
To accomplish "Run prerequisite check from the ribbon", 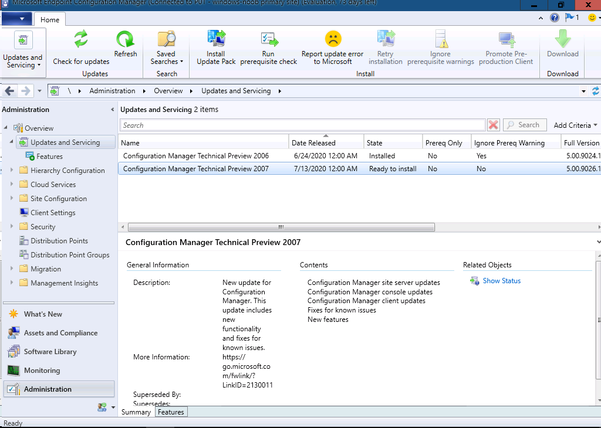I will tap(268, 48).
